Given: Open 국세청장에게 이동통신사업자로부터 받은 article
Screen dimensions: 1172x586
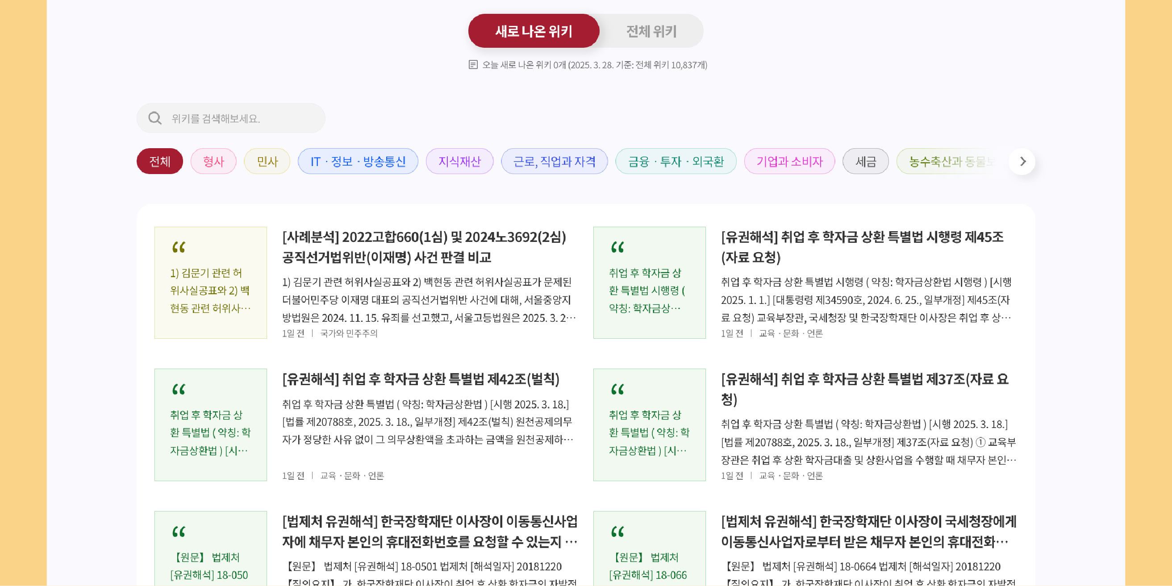Looking at the screenshot, I should pyautogui.click(x=868, y=532).
